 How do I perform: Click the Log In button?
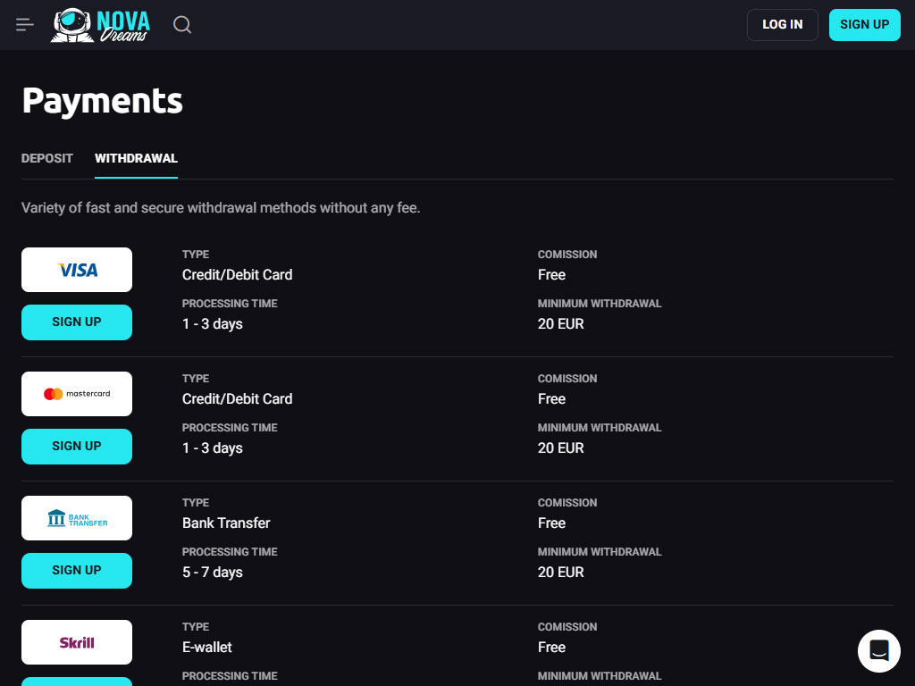pyautogui.click(x=783, y=24)
